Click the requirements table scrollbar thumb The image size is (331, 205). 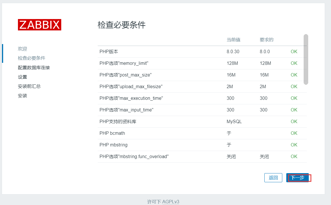[306, 59]
